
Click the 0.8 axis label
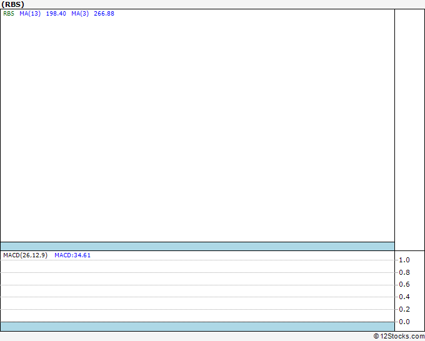[x=404, y=272]
